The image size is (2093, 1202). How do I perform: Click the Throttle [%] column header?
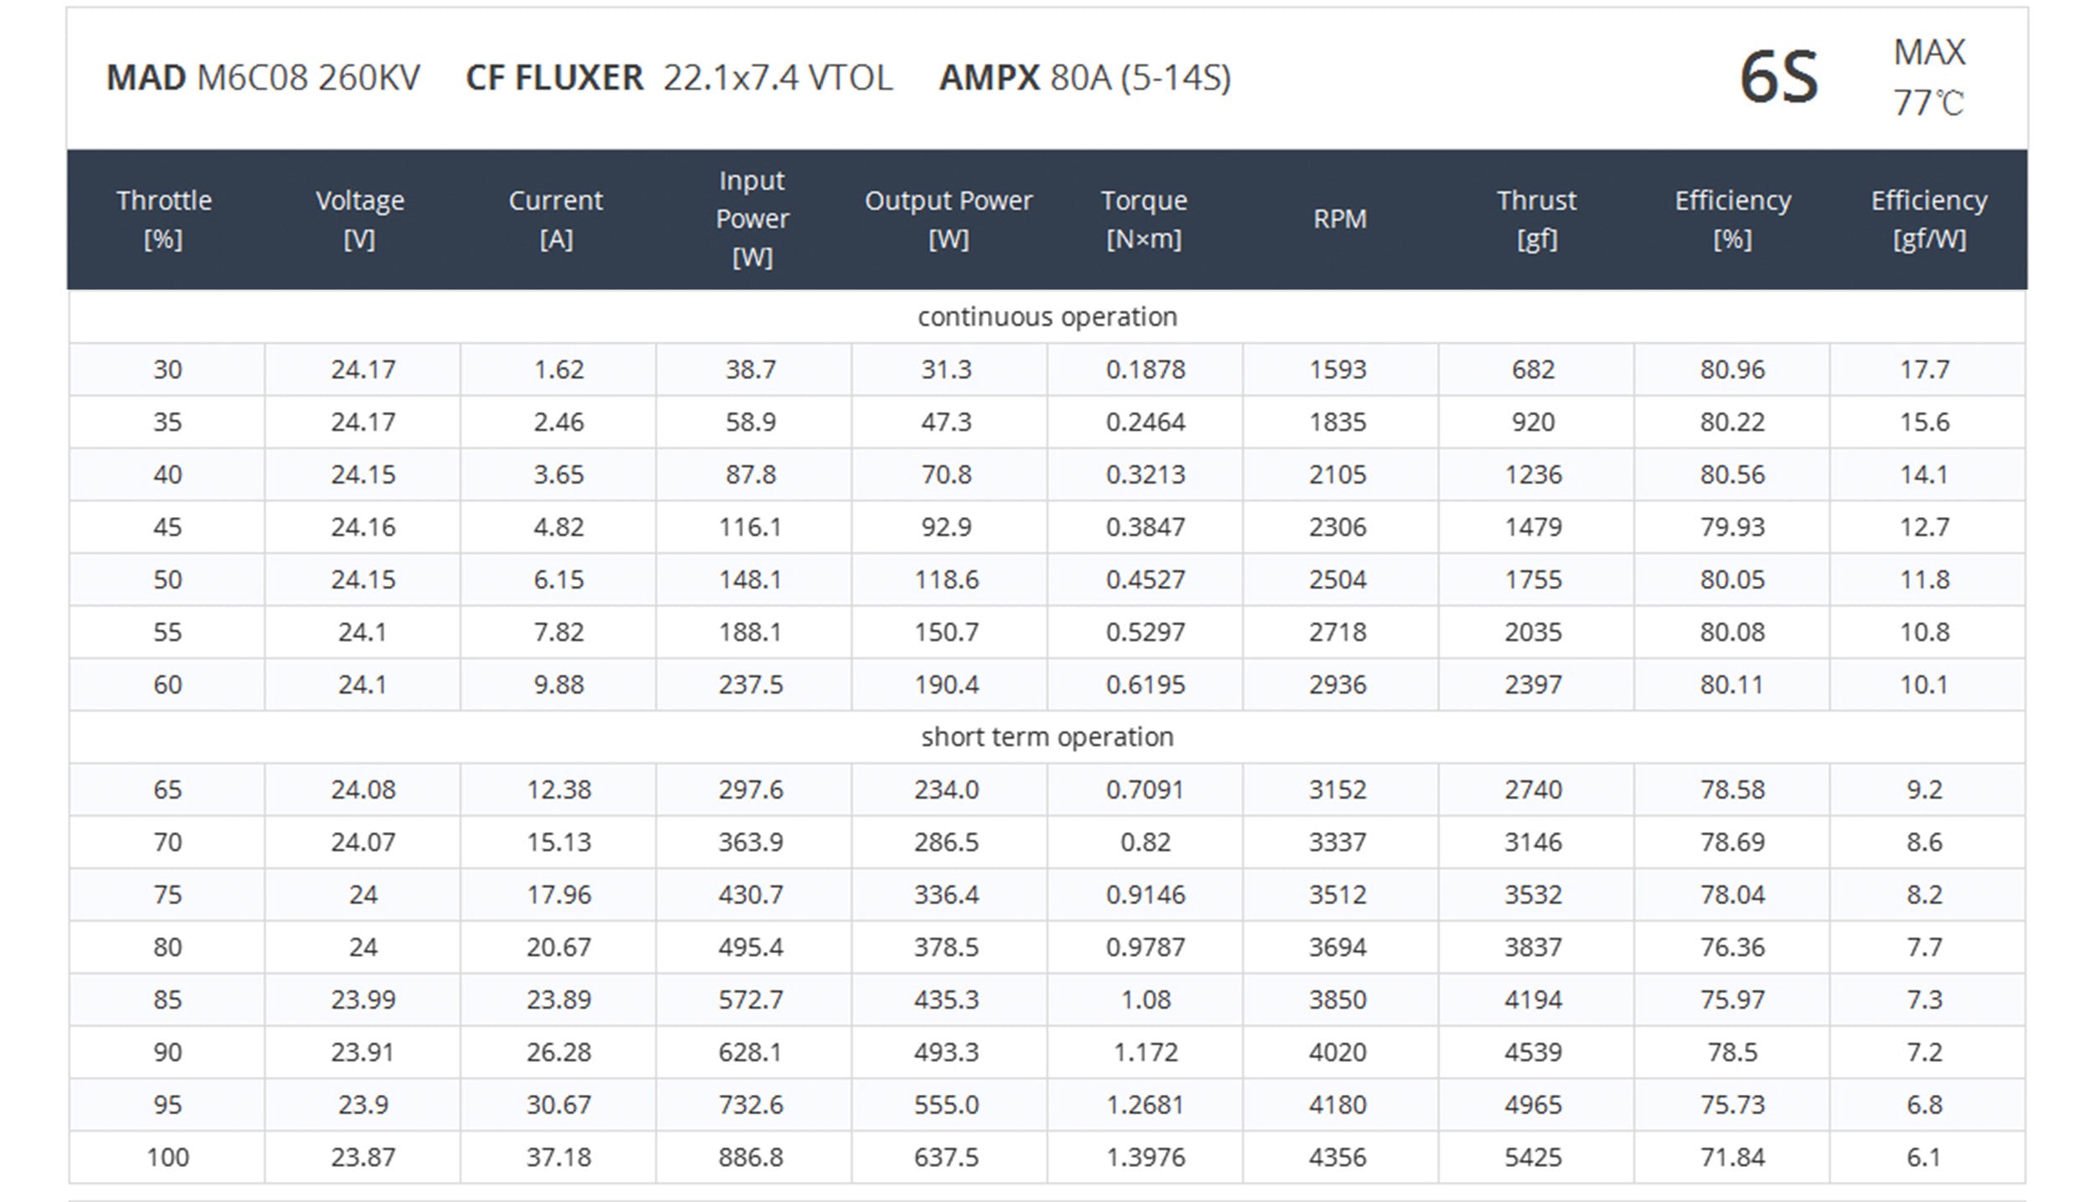(164, 219)
